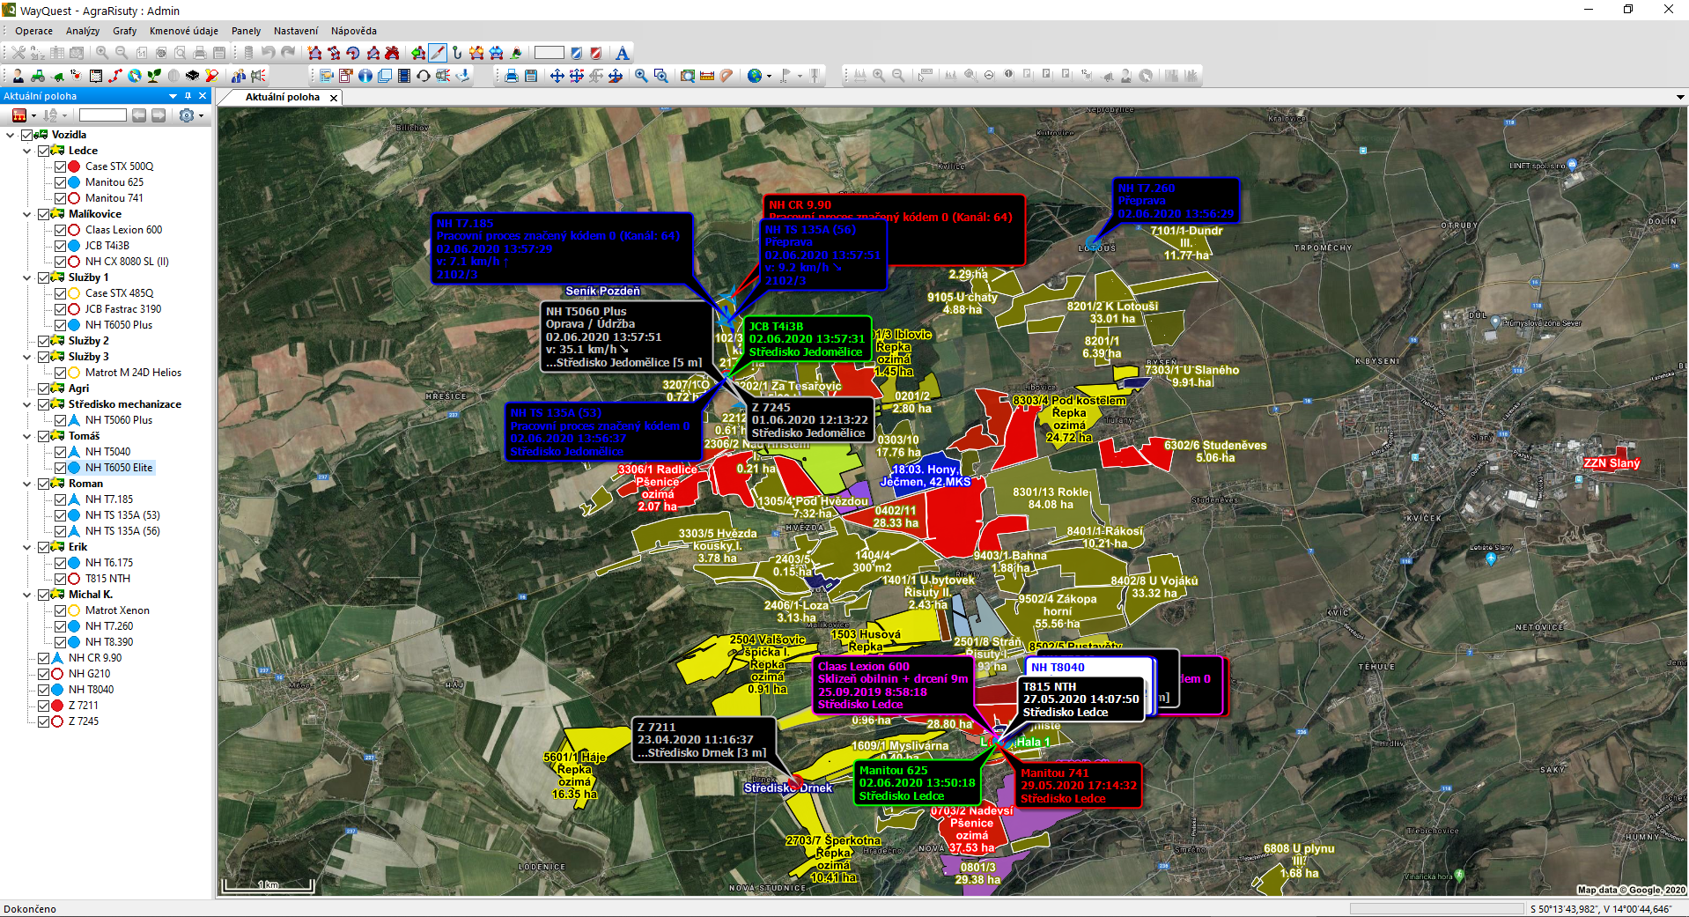Viewport: 1689px width, 917px height.
Task: Click the search field in Aktuální poloha panel
Action: pyautogui.click(x=103, y=115)
